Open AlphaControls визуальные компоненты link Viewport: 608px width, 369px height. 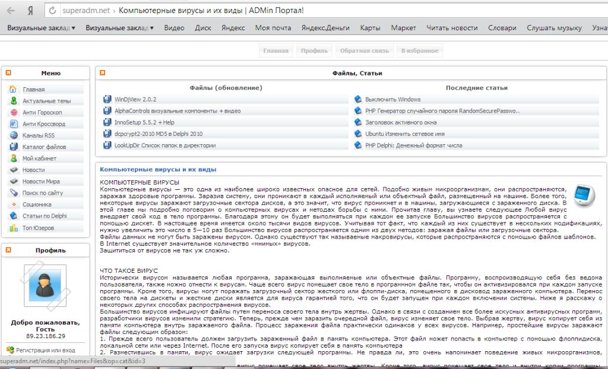click(177, 111)
